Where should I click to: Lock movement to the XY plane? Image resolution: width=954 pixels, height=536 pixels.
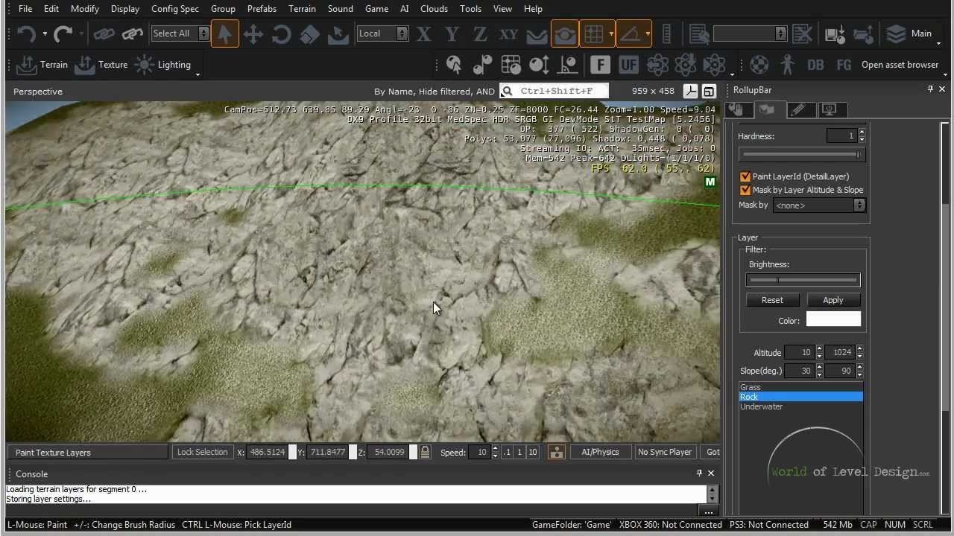click(x=508, y=33)
